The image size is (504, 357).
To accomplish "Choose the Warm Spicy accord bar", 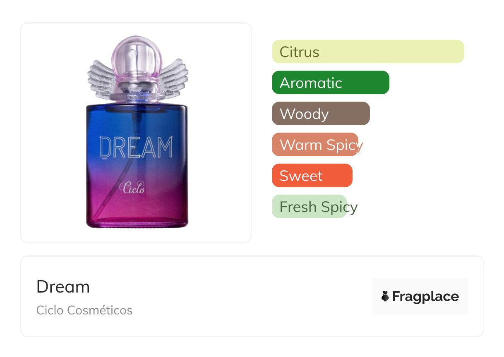I will (315, 145).
